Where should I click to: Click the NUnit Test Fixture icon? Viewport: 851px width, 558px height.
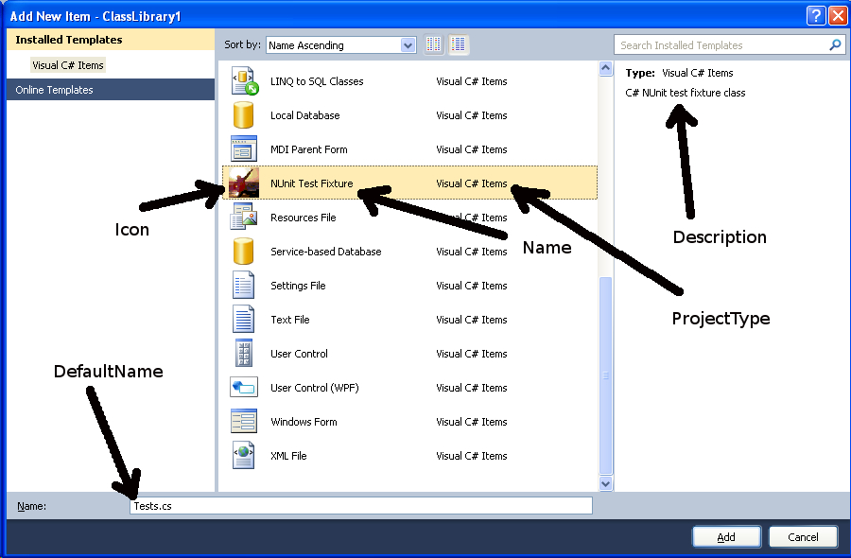coord(244,183)
